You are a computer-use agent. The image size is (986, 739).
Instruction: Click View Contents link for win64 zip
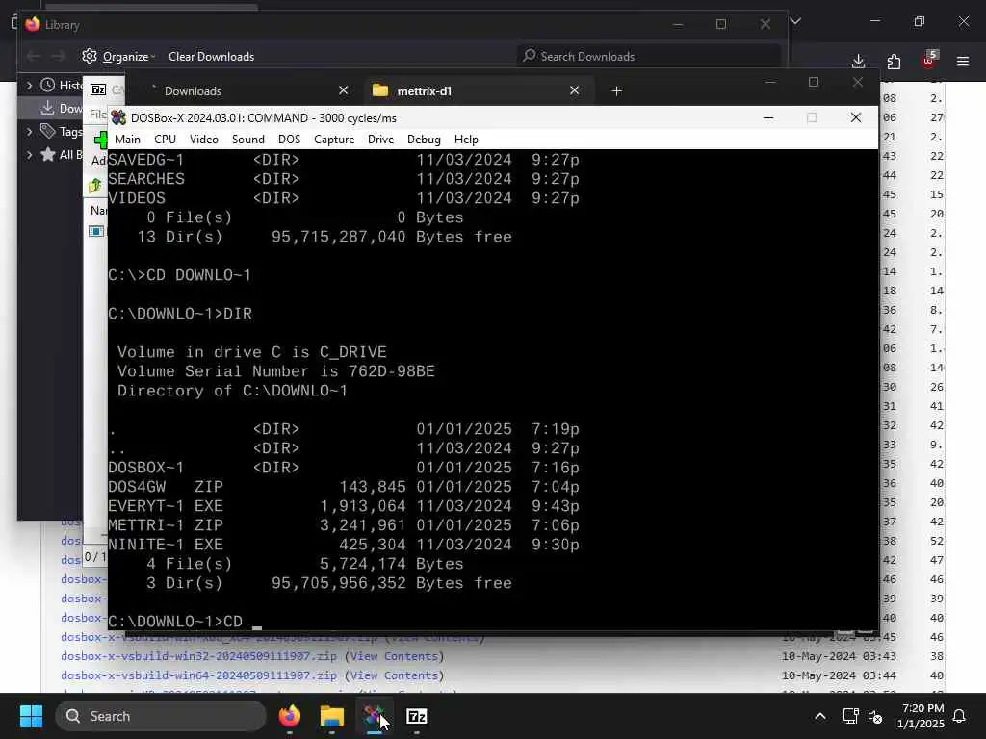tap(394, 675)
